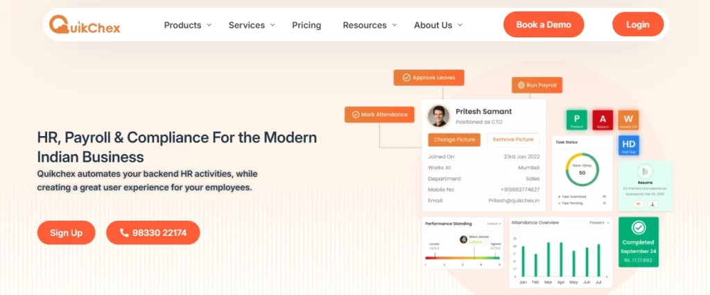Open the Present dropdown in Attendance Overview
Image resolution: width=710 pixels, height=295 pixels.
click(599, 224)
